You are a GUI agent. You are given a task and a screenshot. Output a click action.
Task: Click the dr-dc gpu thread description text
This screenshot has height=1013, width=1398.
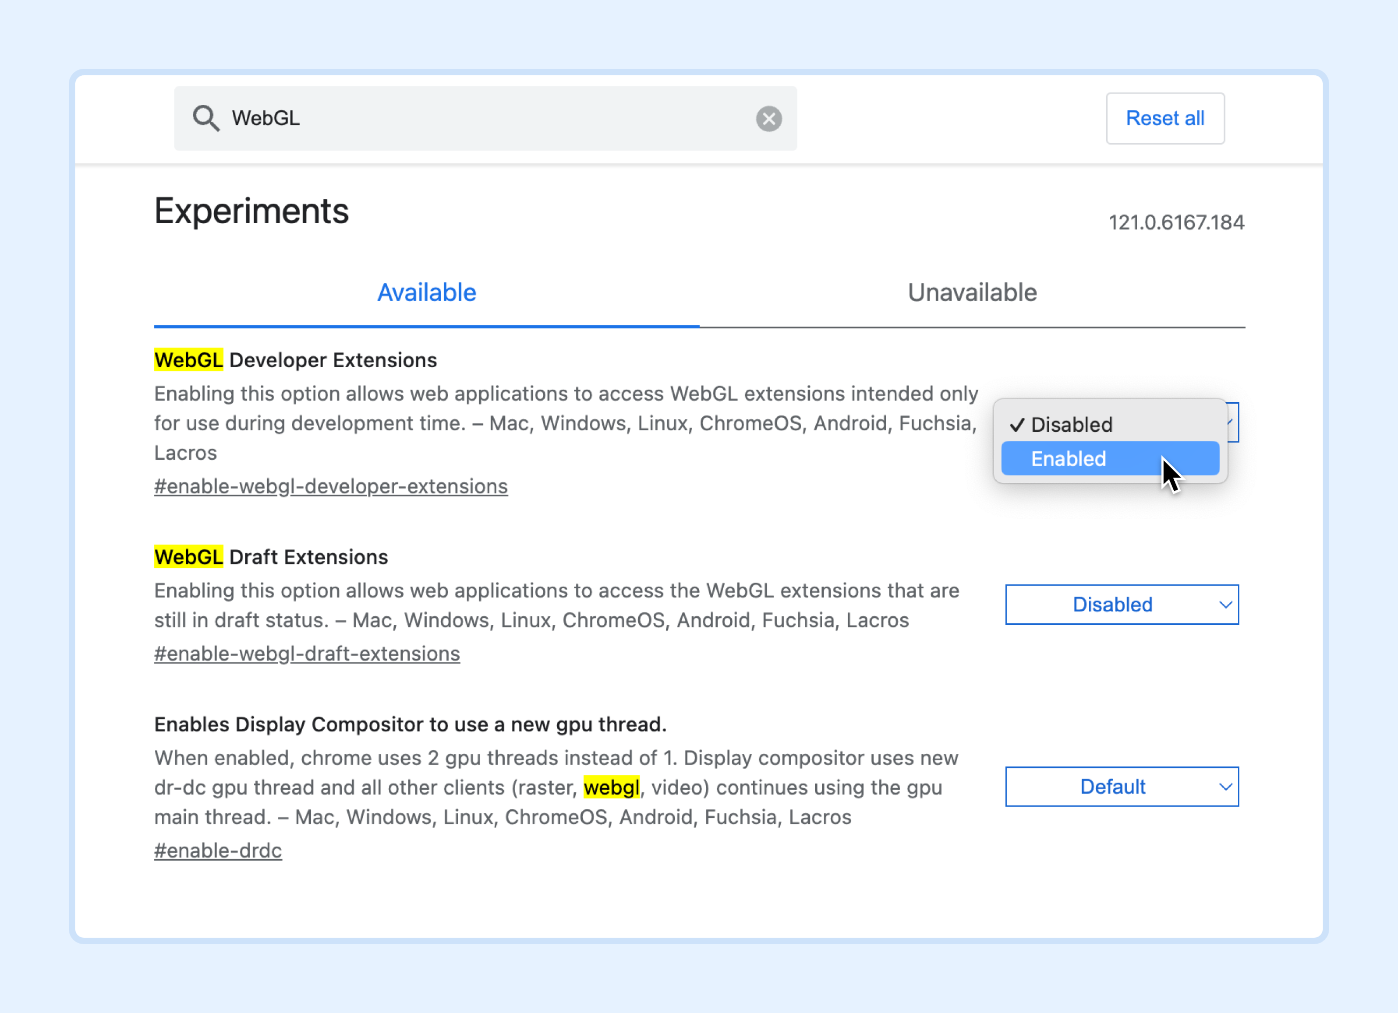point(556,787)
